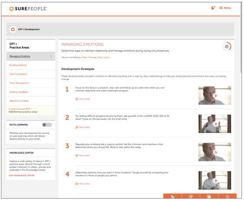This screenshot has height=201, width=244.
Task: Click Customize your ERT-i link
Action: point(20,109)
